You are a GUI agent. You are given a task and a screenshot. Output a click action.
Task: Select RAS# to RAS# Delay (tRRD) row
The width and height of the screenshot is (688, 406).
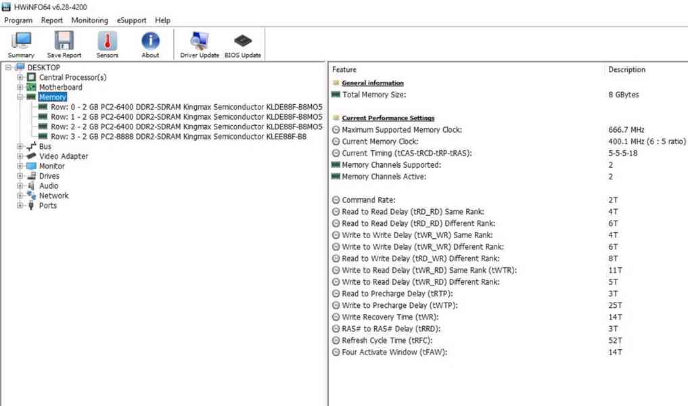[509, 329]
